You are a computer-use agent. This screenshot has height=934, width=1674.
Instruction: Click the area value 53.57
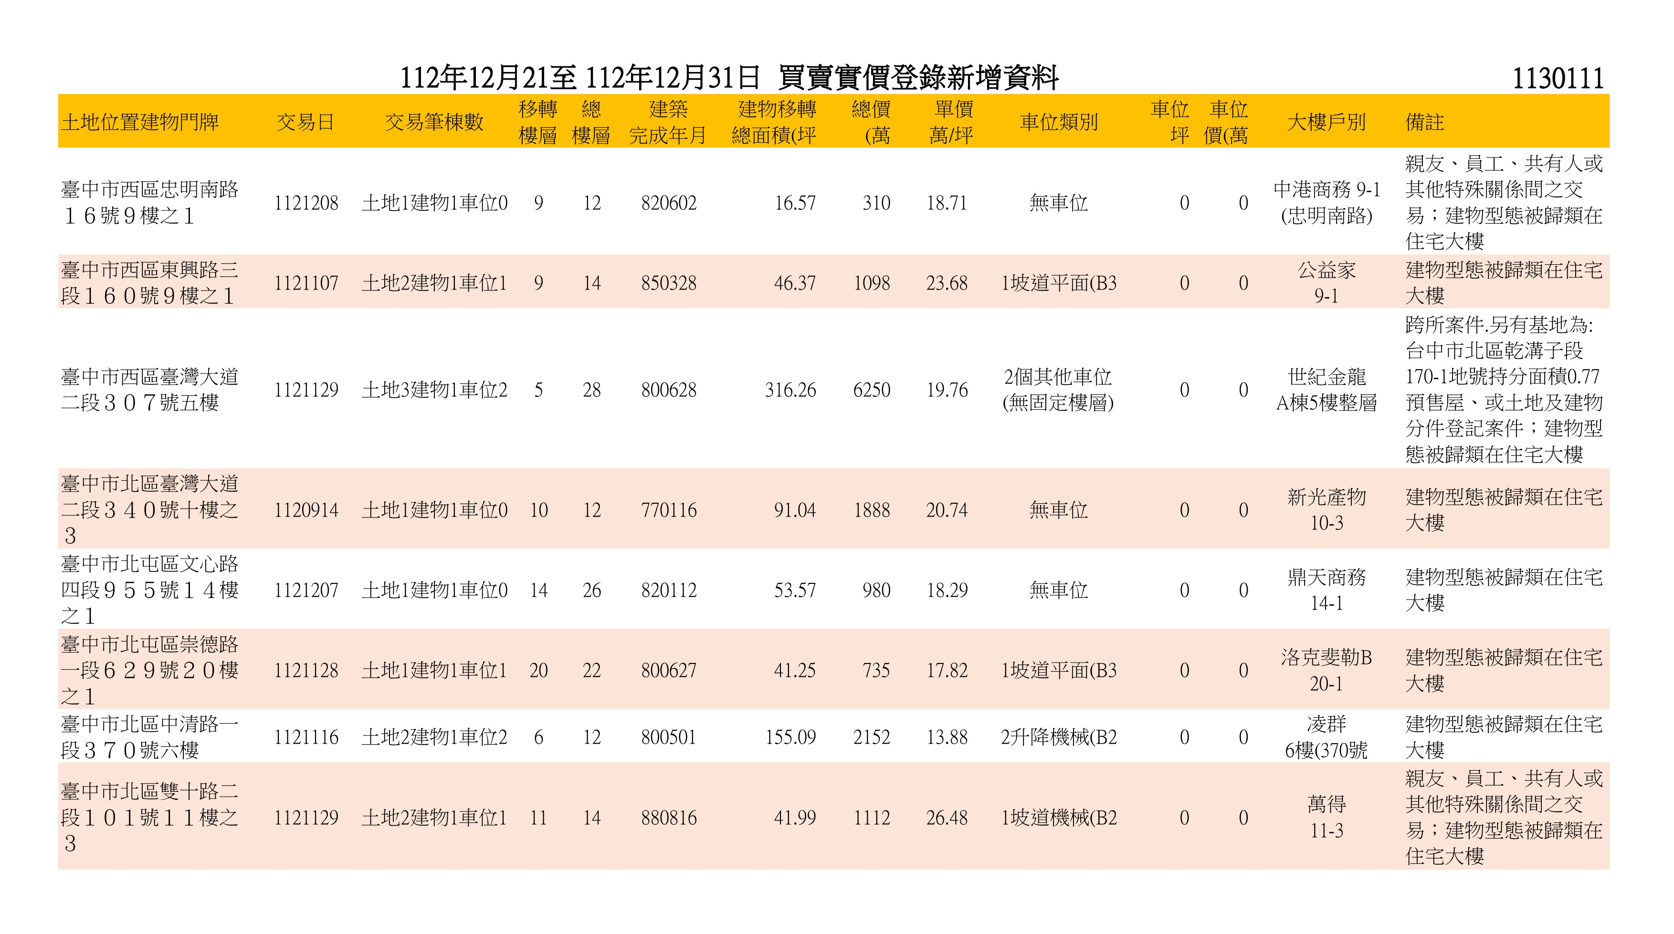tap(795, 591)
